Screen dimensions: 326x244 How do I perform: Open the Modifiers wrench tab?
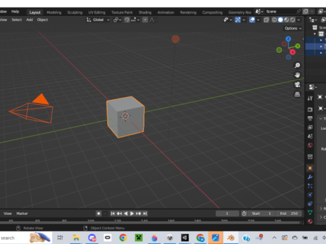click(x=310, y=177)
